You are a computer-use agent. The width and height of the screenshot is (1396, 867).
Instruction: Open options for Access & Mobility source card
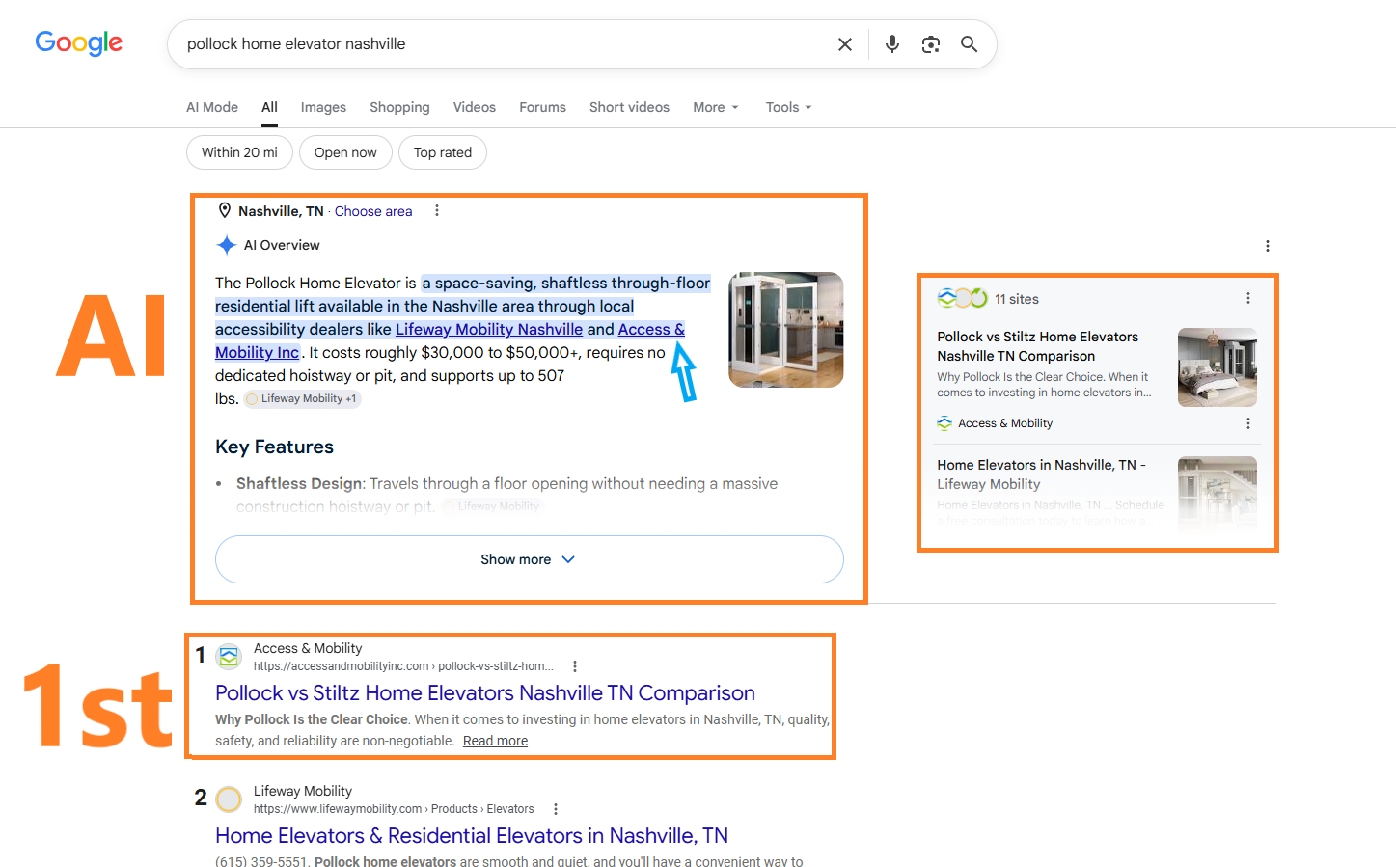(x=1248, y=423)
